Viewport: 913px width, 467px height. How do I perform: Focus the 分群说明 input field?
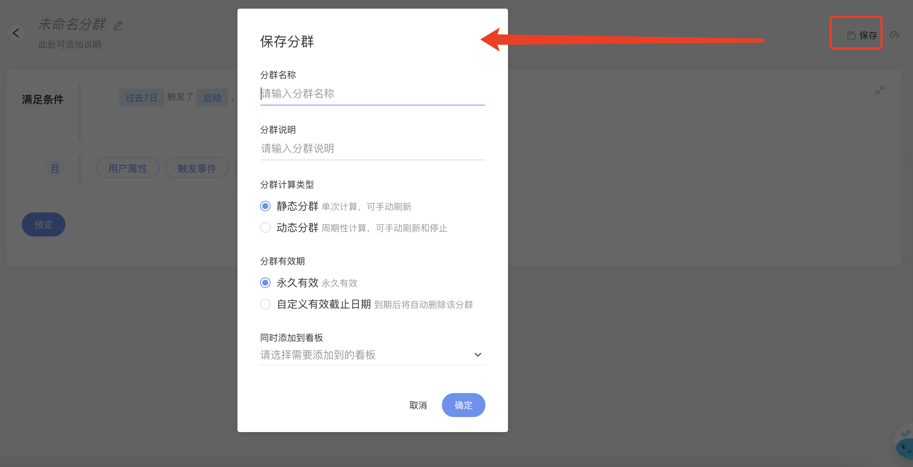click(x=372, y=149)
